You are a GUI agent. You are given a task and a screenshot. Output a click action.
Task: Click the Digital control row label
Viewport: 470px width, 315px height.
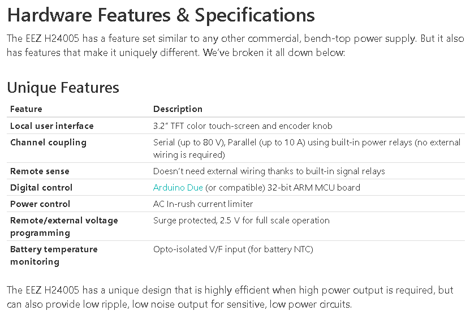click(x=41, y=188)
